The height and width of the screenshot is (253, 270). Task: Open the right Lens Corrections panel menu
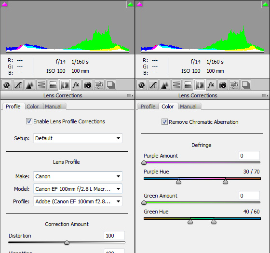(265, 95)
